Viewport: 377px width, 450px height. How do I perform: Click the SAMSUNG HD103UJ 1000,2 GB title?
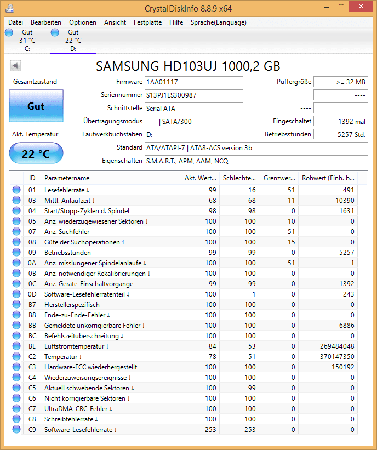coord(188,66)
